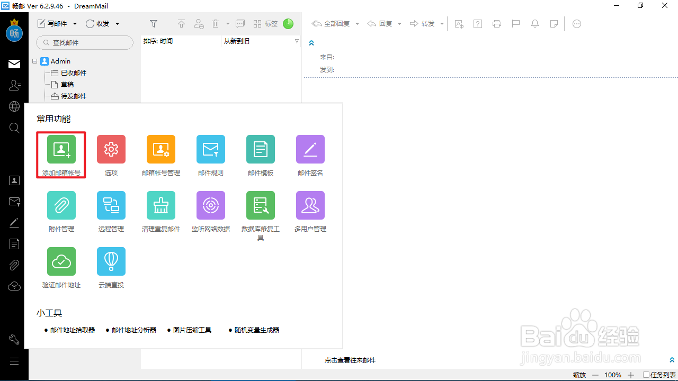Screen dimensions: 678x381
Task: Open the 邮件地址拾取器 tool link
Action: point(73,330)
